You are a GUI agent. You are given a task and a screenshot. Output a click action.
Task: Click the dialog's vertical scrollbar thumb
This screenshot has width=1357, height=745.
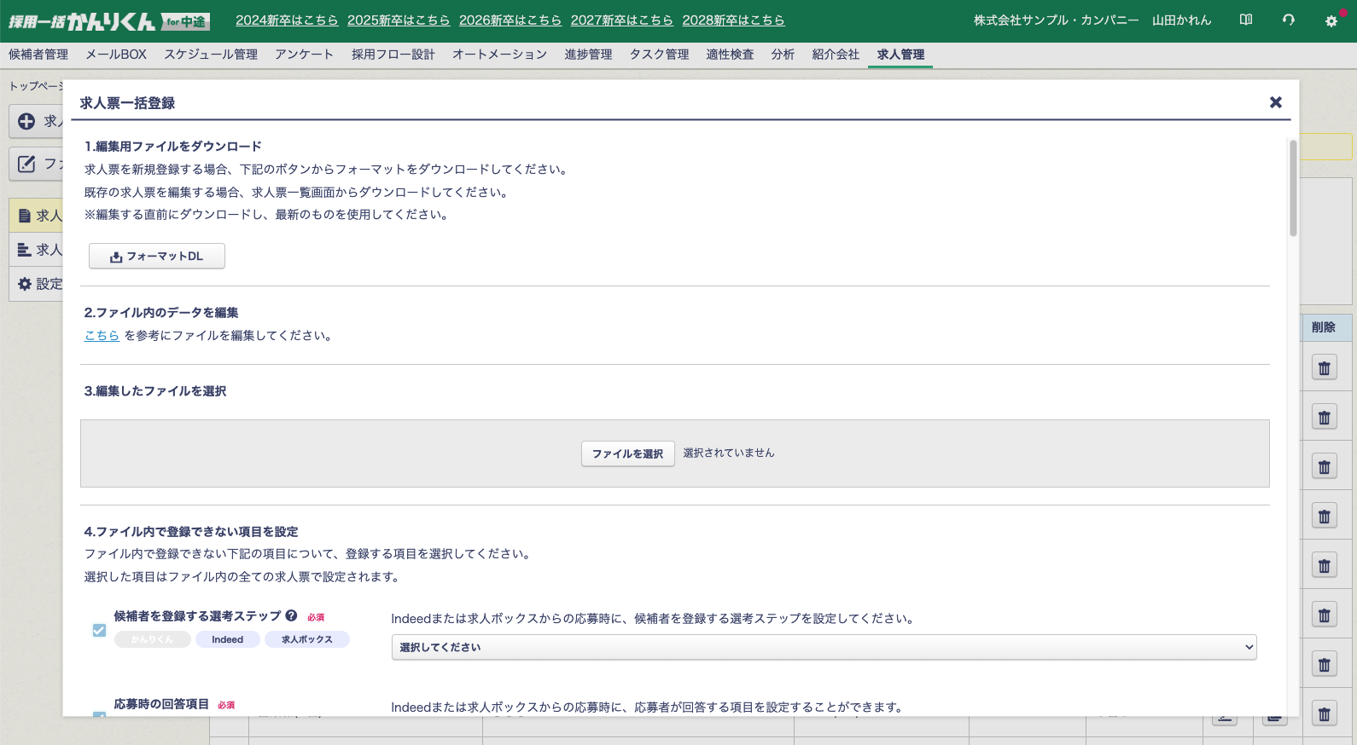pyautogui.click(x=1293, y=188)
